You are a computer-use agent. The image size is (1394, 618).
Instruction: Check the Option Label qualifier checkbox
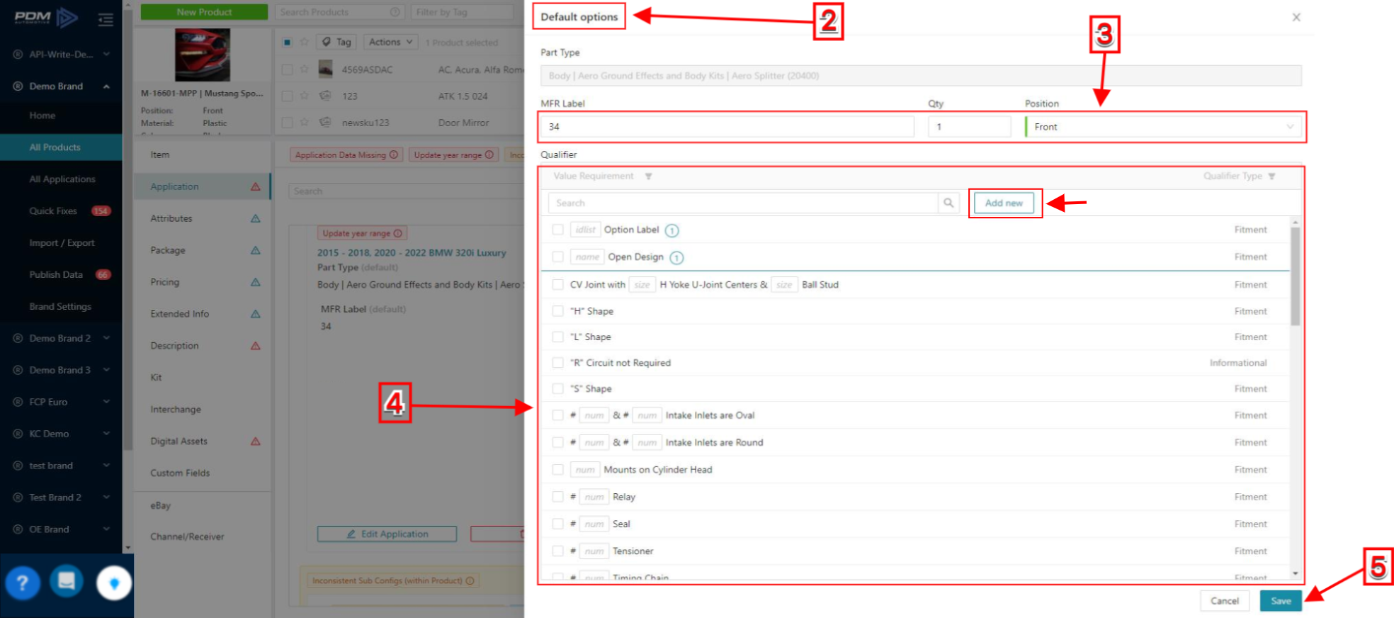coord(558,230)
